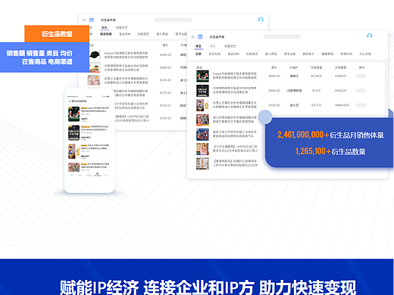
Task: Tap the Snow White product image on phone
Action: (x=74, y=151)
